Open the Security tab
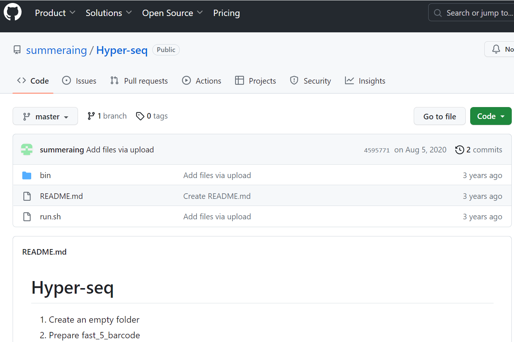Image resolution: width=514 pixels, height=342 pixels. [x=310, y=81]
